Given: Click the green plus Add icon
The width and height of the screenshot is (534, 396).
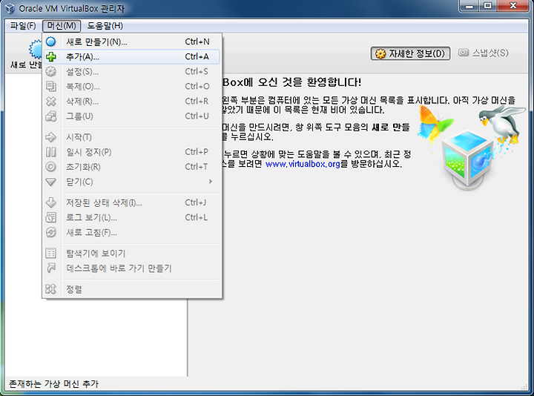Looking at the screenshot, I should (50, 56).
